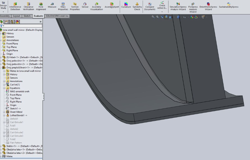Click the Design Study icon
The image size is (250, 160).
[x=3, y=3]
